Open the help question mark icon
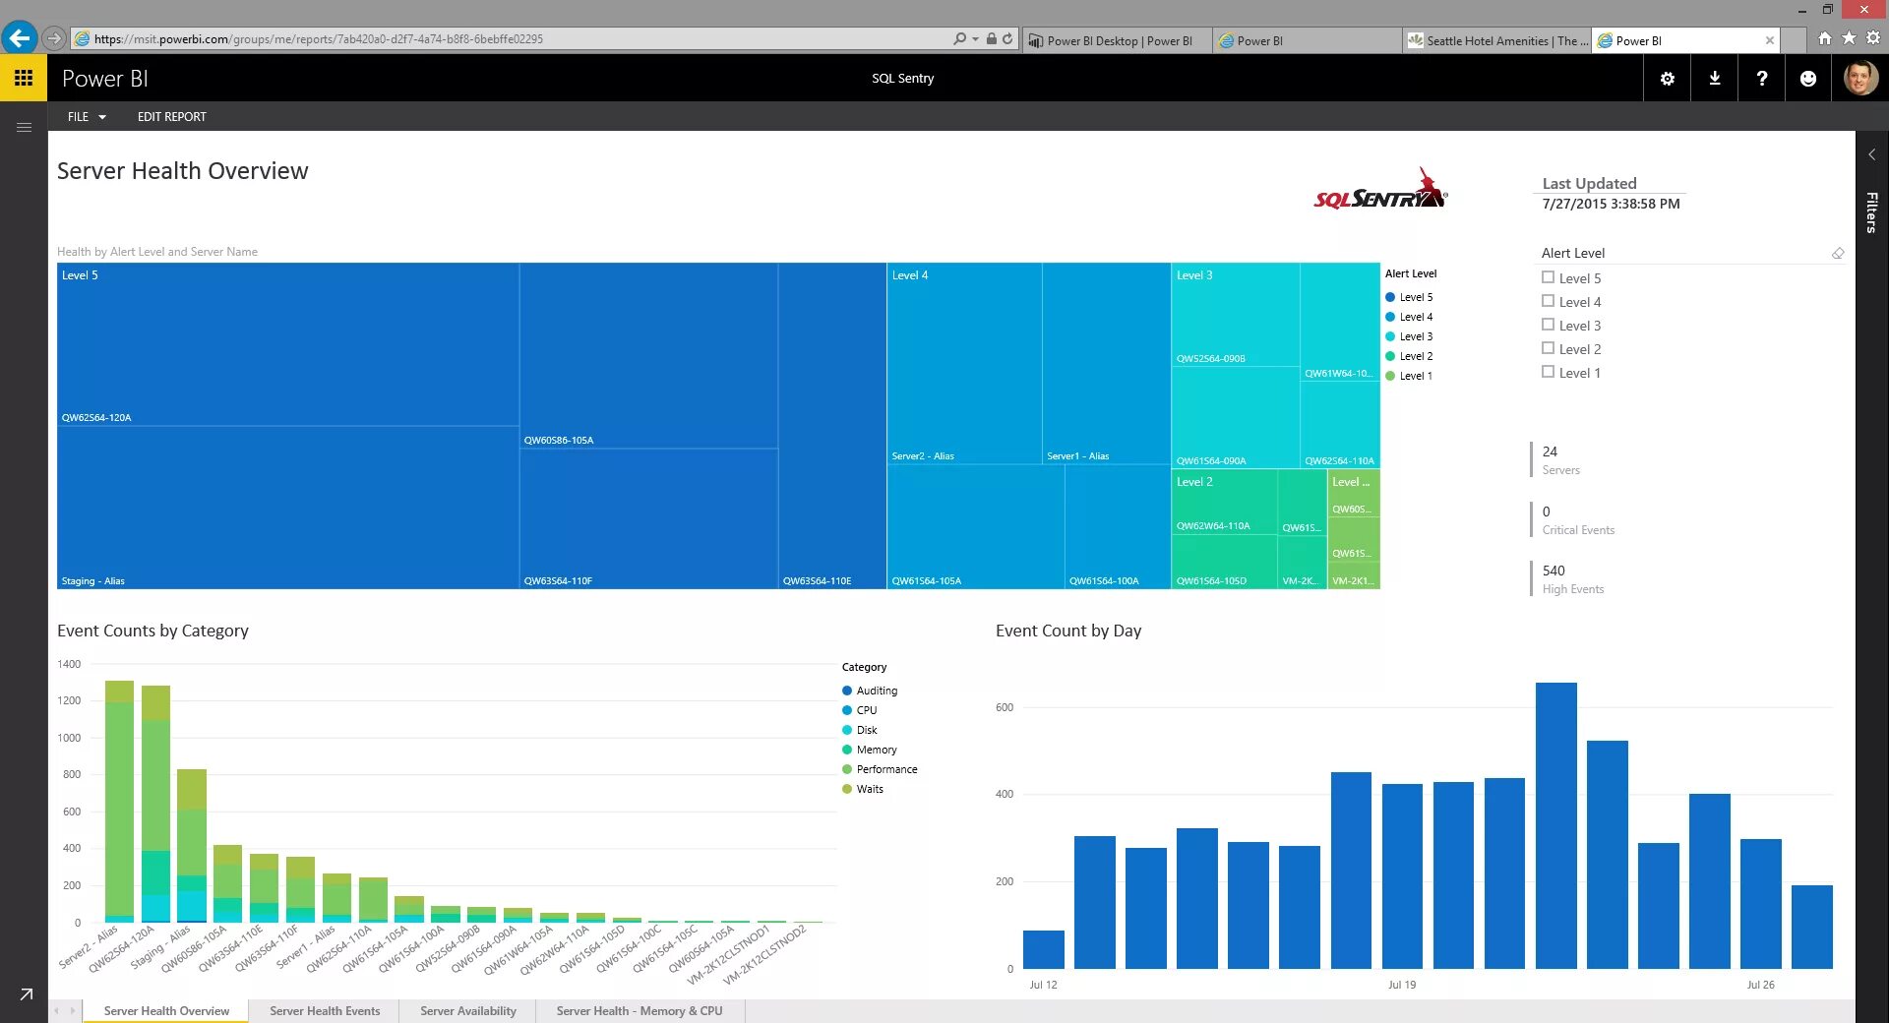Screen dimensions: 1889x1023 pyautogui.click(x=1761, y=79)
